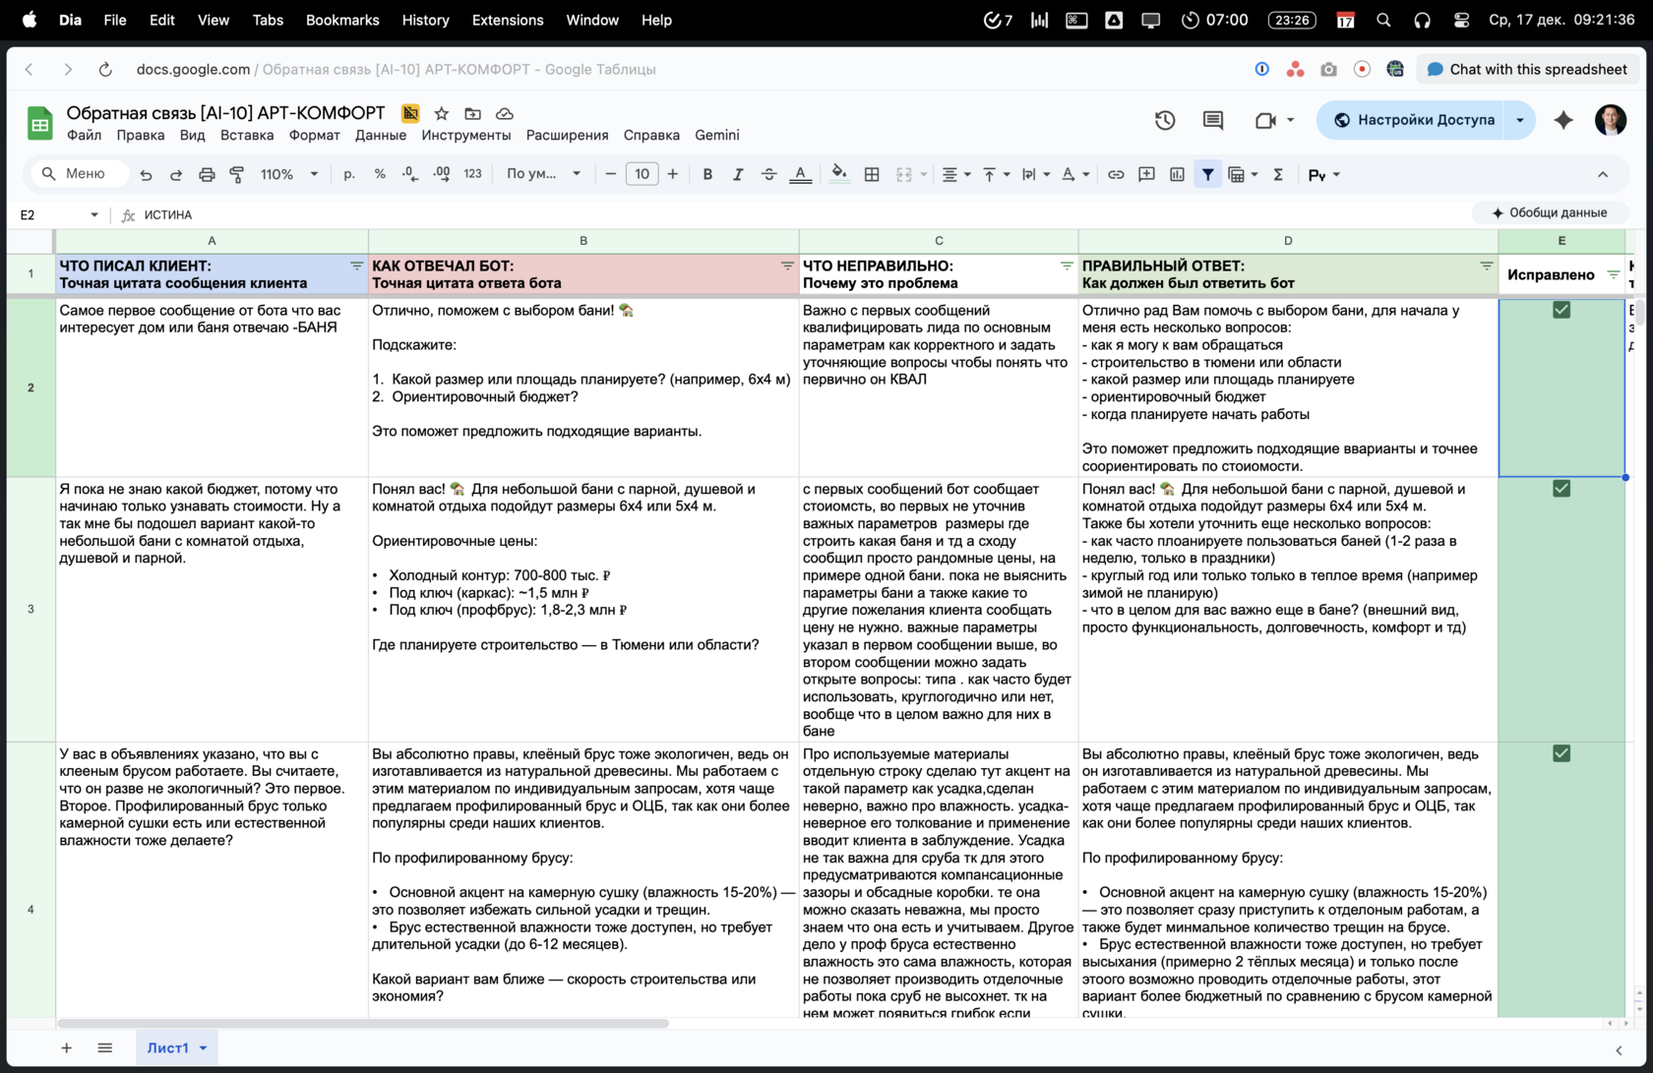Click the Настройки Доступа share button
1653x1073 pixels.
1415,120
